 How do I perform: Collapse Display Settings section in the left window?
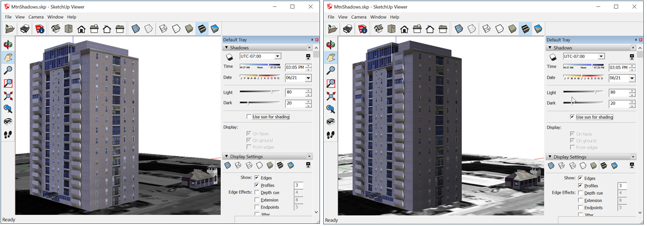pyautogui.click(x=227, y=157)
